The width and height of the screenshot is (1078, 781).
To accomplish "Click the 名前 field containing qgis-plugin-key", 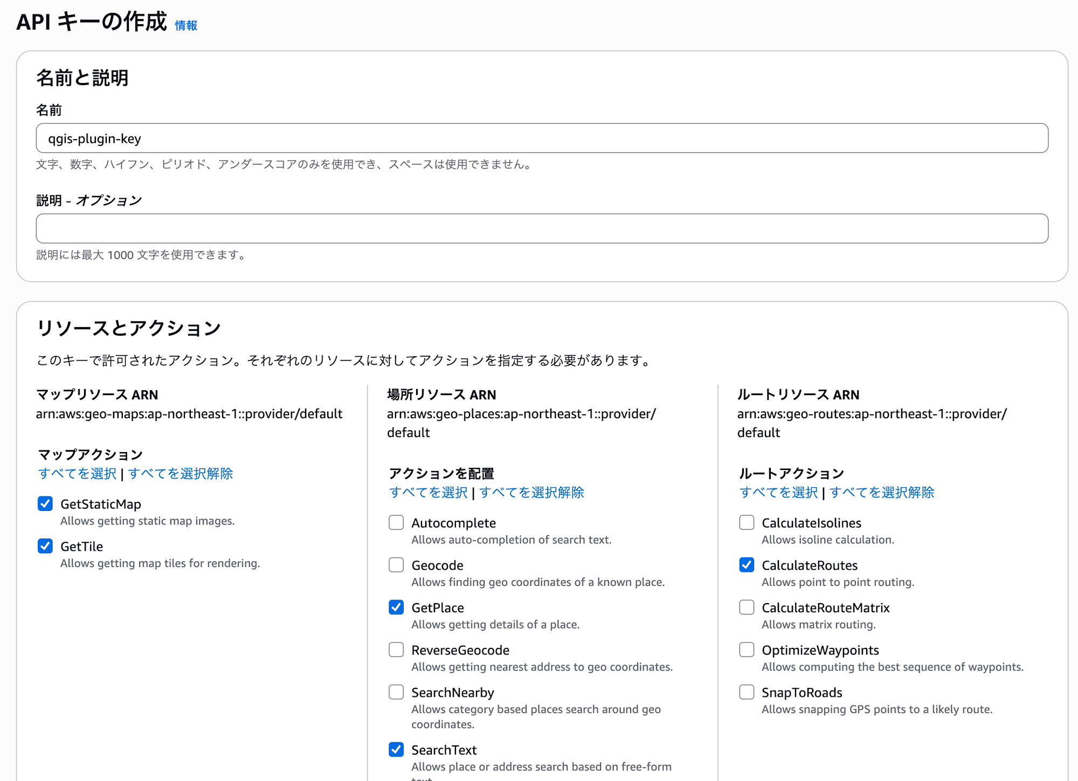I will [539, 139].
